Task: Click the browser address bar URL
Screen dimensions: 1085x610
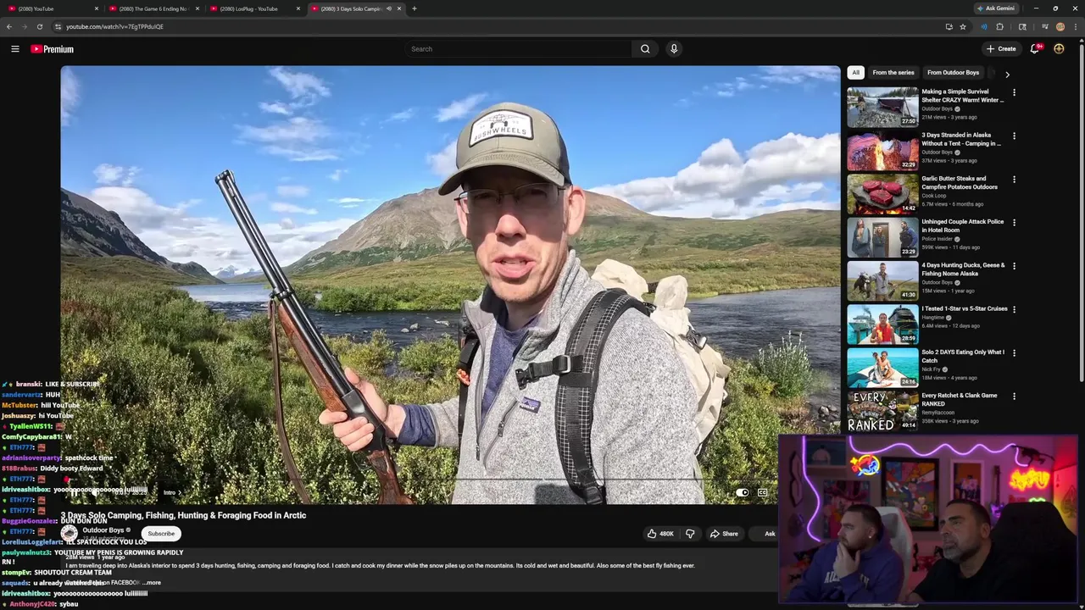Action: pyautogui.click(x=114, y=26)
